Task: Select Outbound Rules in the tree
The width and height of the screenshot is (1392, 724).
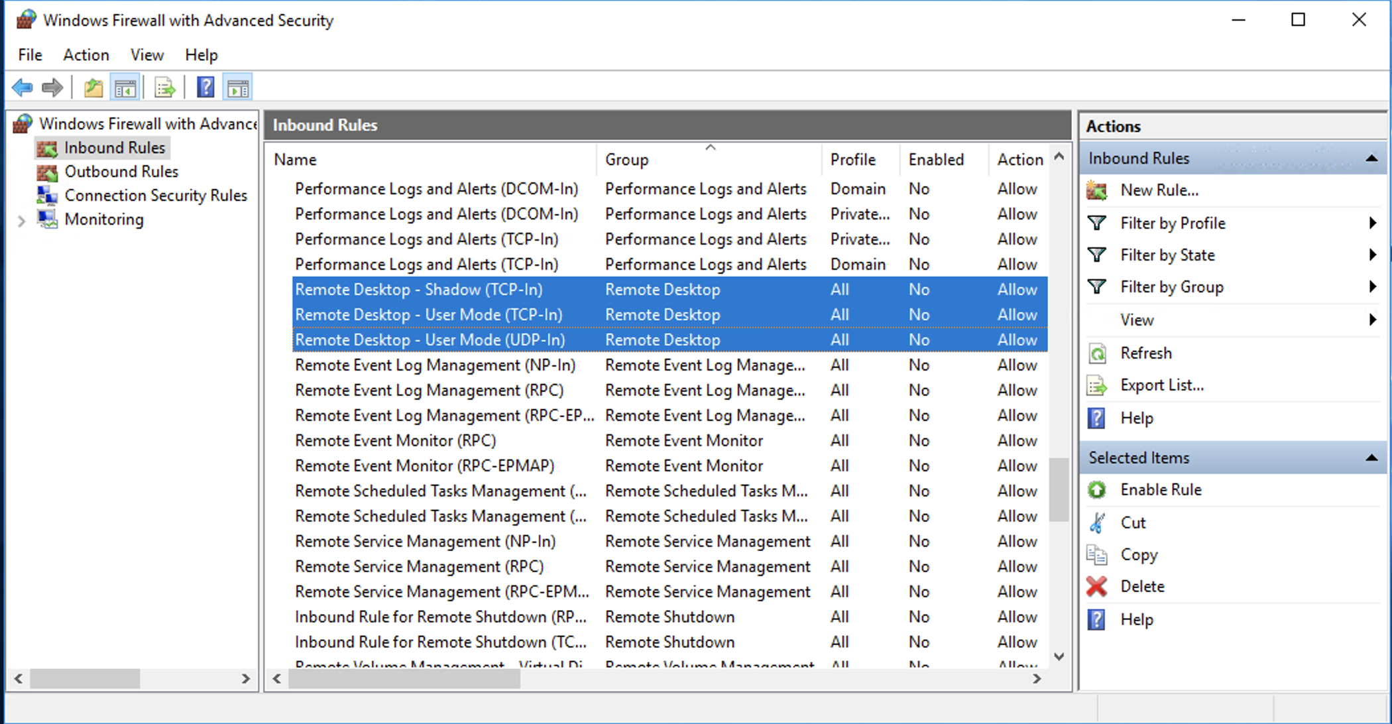Action: click(x=121, y=172)
